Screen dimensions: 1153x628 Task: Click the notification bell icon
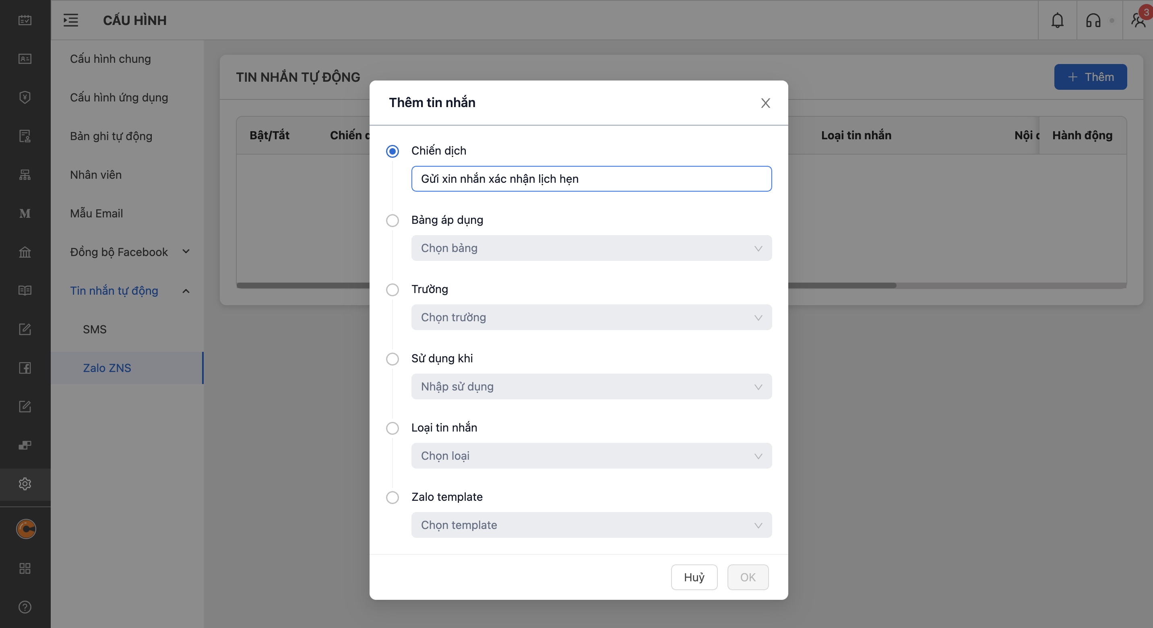[x=1057, y=20]
